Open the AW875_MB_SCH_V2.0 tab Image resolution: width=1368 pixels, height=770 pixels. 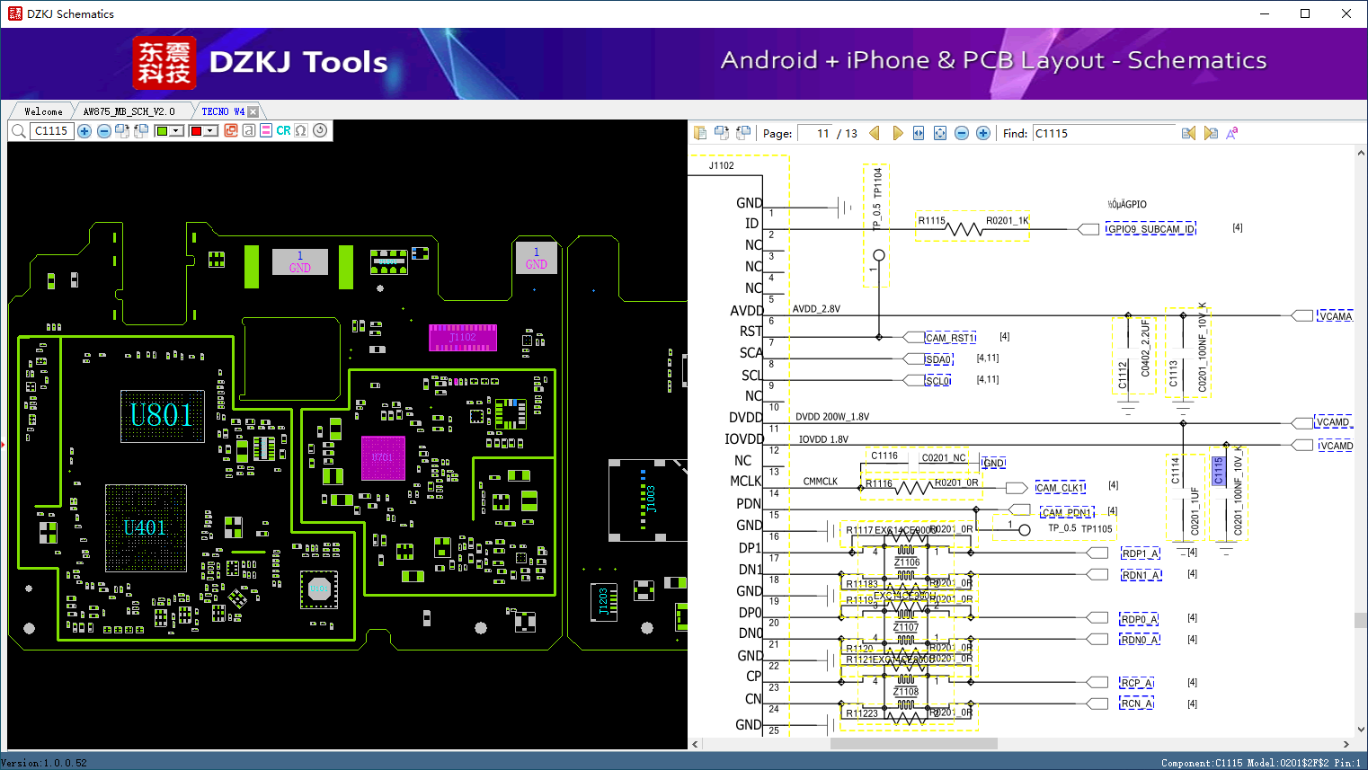click(129, 111)
